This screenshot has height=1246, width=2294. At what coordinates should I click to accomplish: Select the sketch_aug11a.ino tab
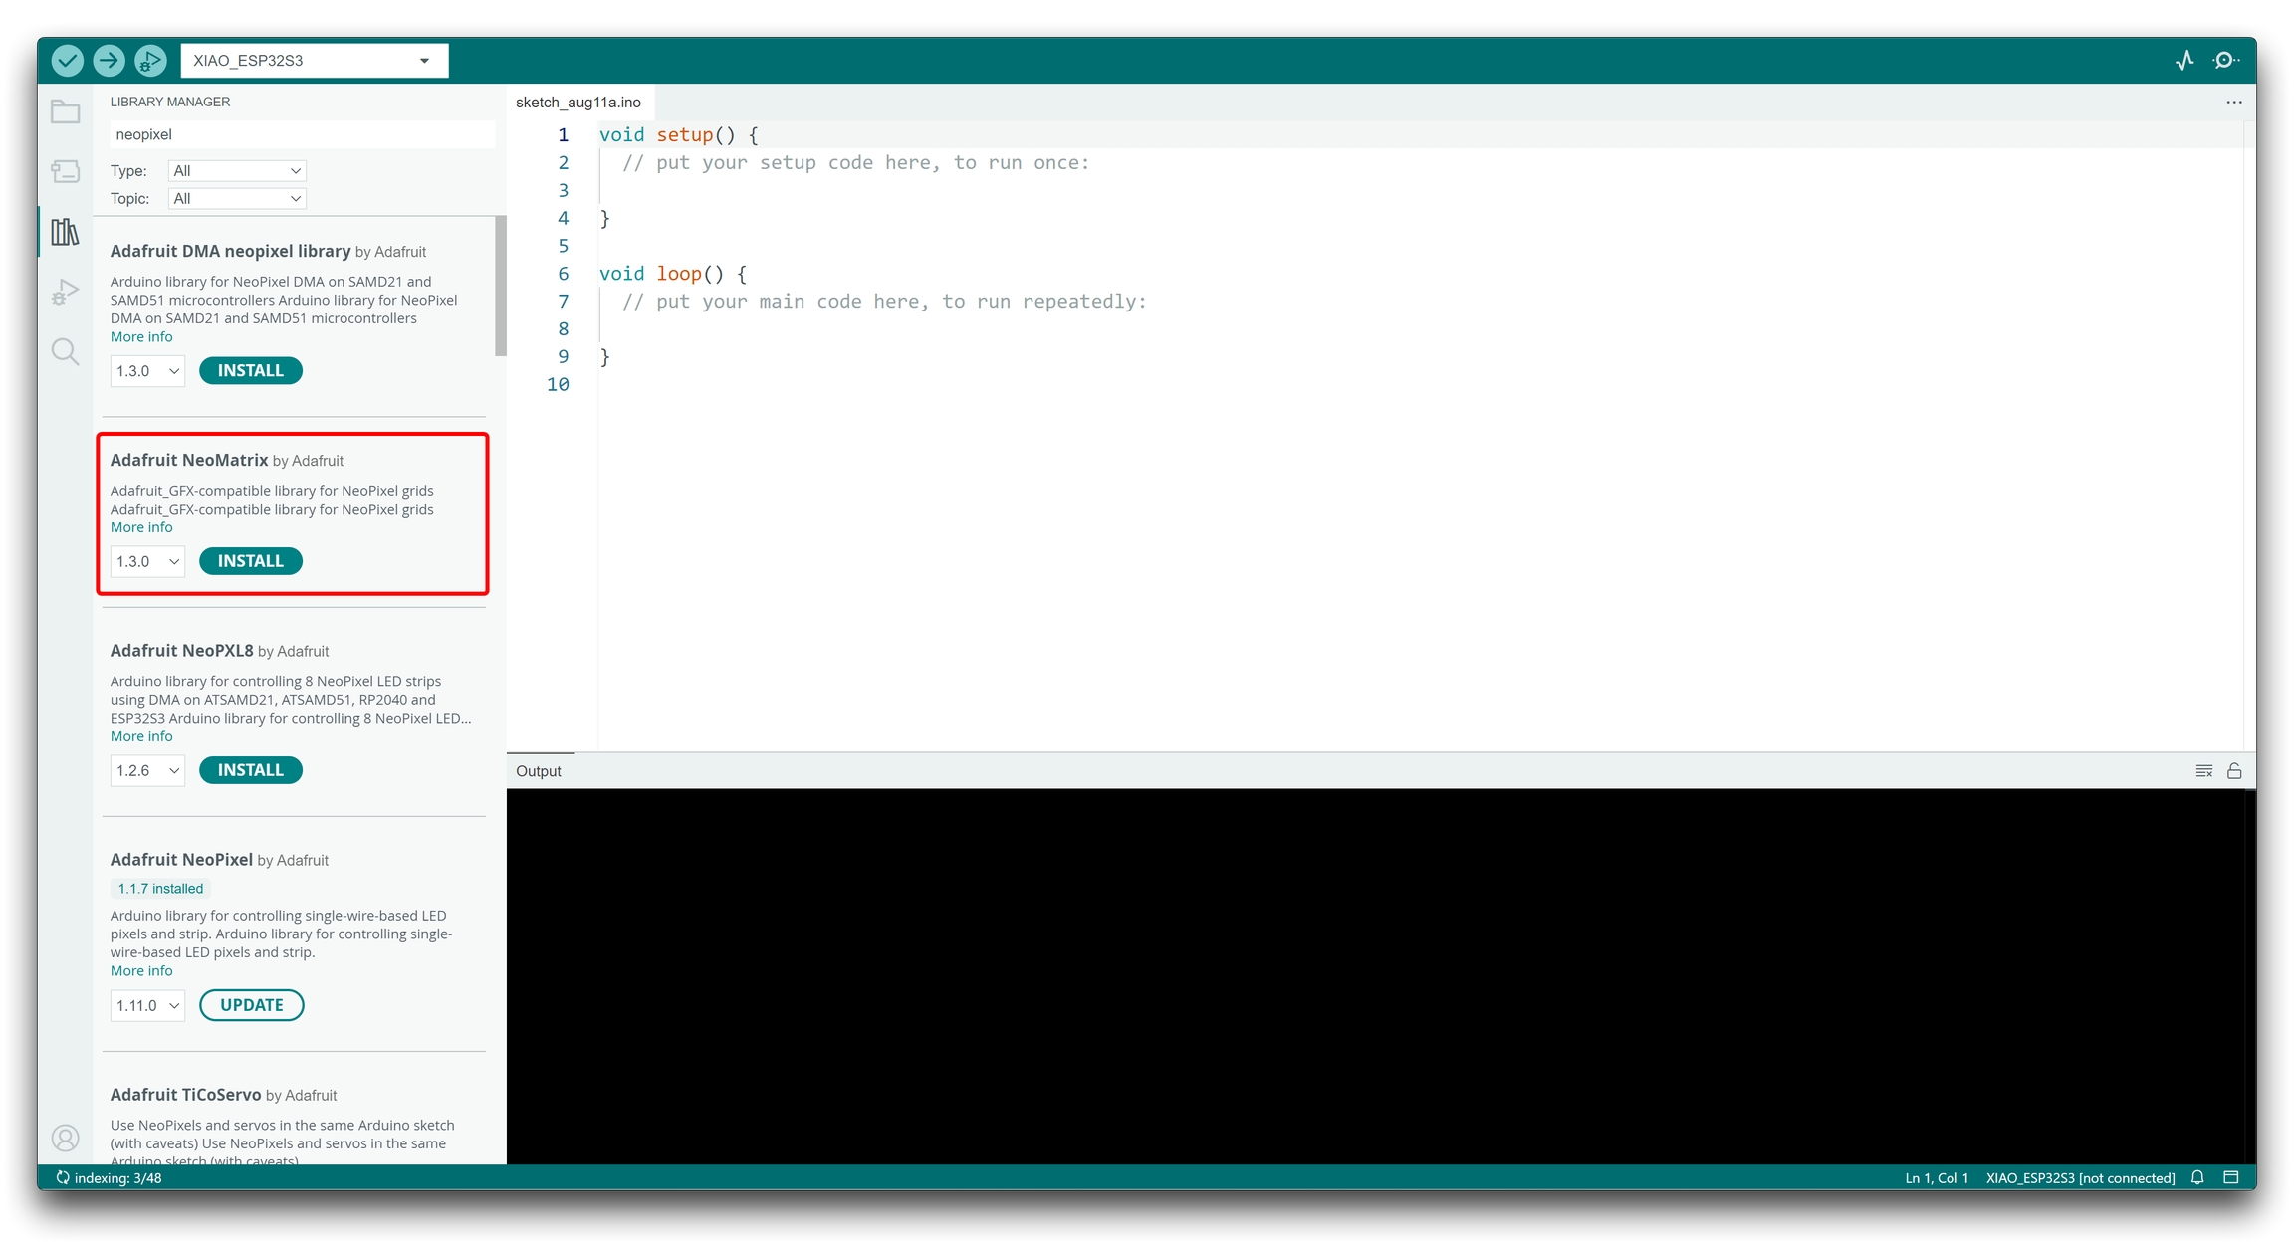coord(578,103)
